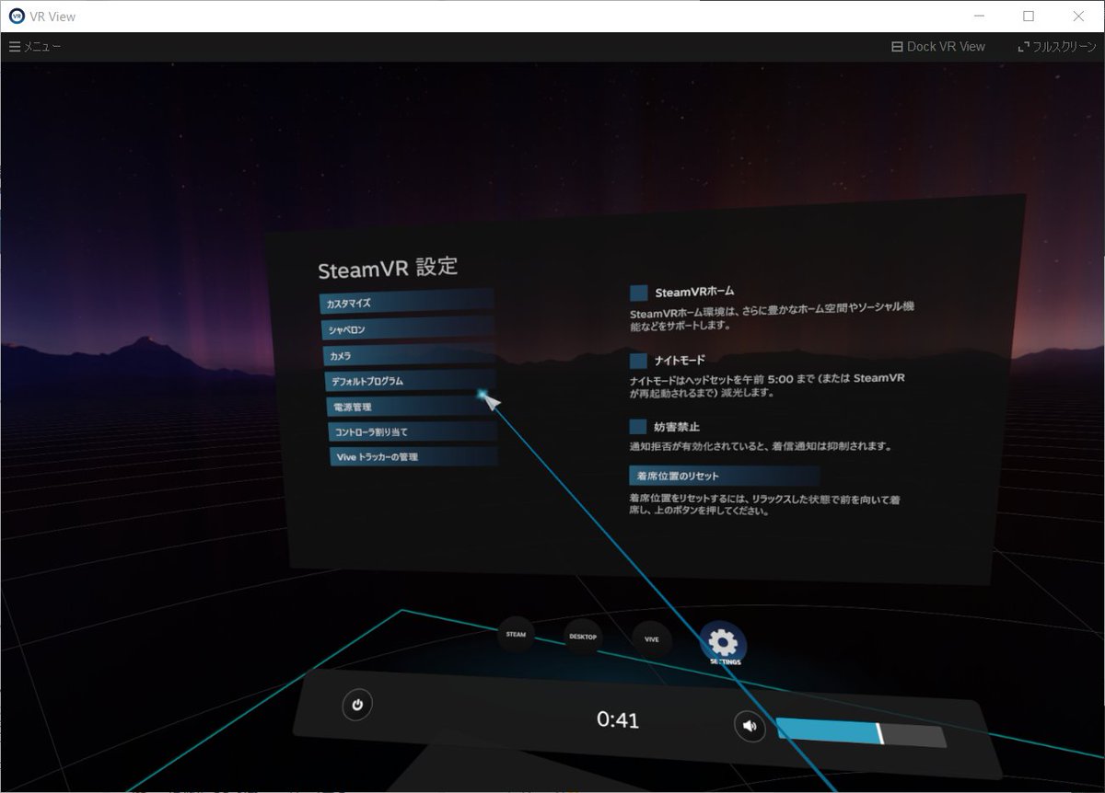
Task: Enable the SteamVRホーム checkbox
Action: (x=639, y=293)
